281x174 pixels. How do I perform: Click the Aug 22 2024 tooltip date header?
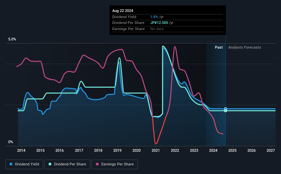[123, 11]
